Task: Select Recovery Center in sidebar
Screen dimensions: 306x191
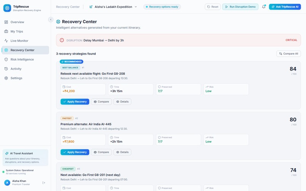Action: click(x=25, y=50)
